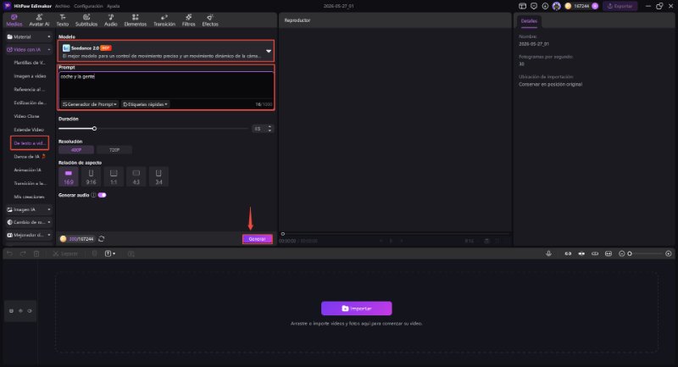Image resolution: width=678 pixels, height=367 pixels.
Task: Click the Separar split tool
Action: tap(65, 253)
